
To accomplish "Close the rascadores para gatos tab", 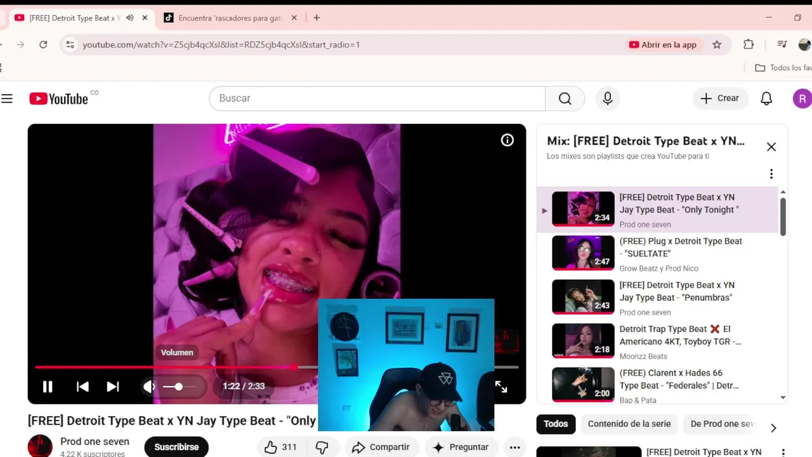I will click(x=294, y=18).
